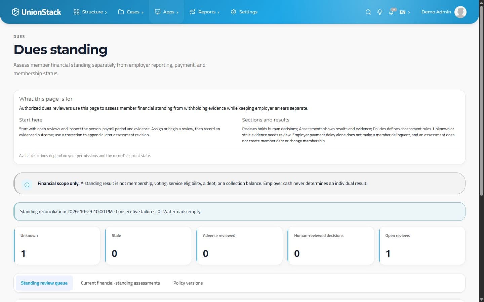Expand the Cases menu chevron

click(x=143, y=12)
